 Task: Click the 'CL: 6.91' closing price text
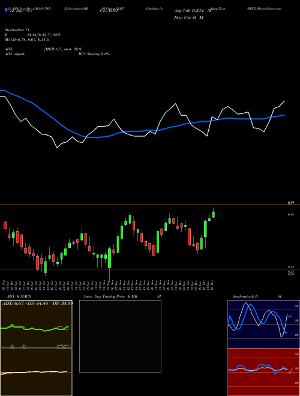point(109,11)
